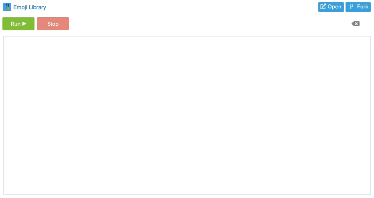Image resolution: width=374 pixels, height=198 pixels.
Task: Run the program with the green button
Action: pyautogui.click(x=18, y=24)
